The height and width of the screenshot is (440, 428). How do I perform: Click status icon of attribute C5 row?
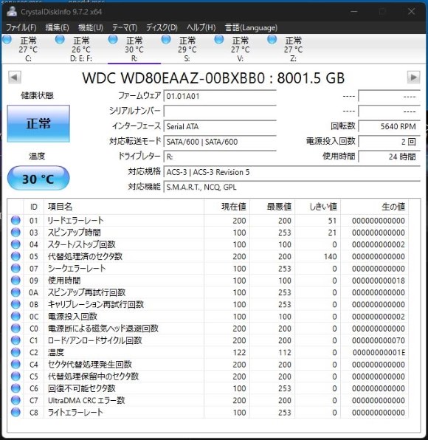tap(15, 377)
